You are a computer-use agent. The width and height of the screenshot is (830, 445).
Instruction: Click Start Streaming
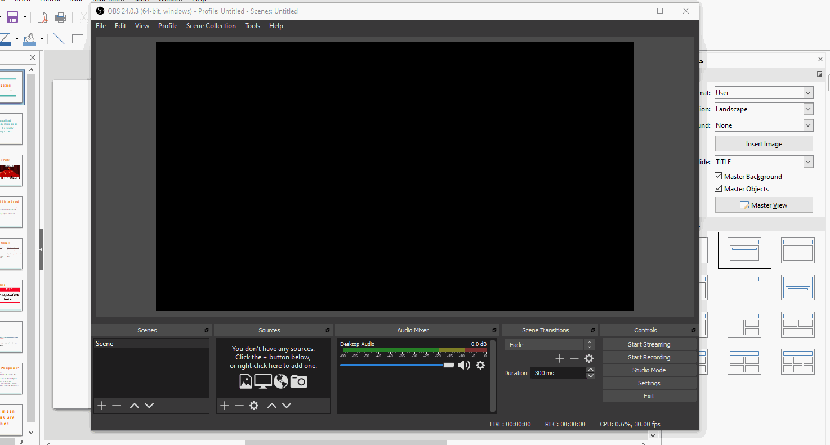(x=649, y=344)
